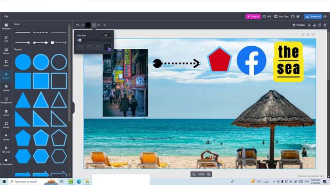Click the delete element trash icon
330x185 pixels.
(325, 25)
